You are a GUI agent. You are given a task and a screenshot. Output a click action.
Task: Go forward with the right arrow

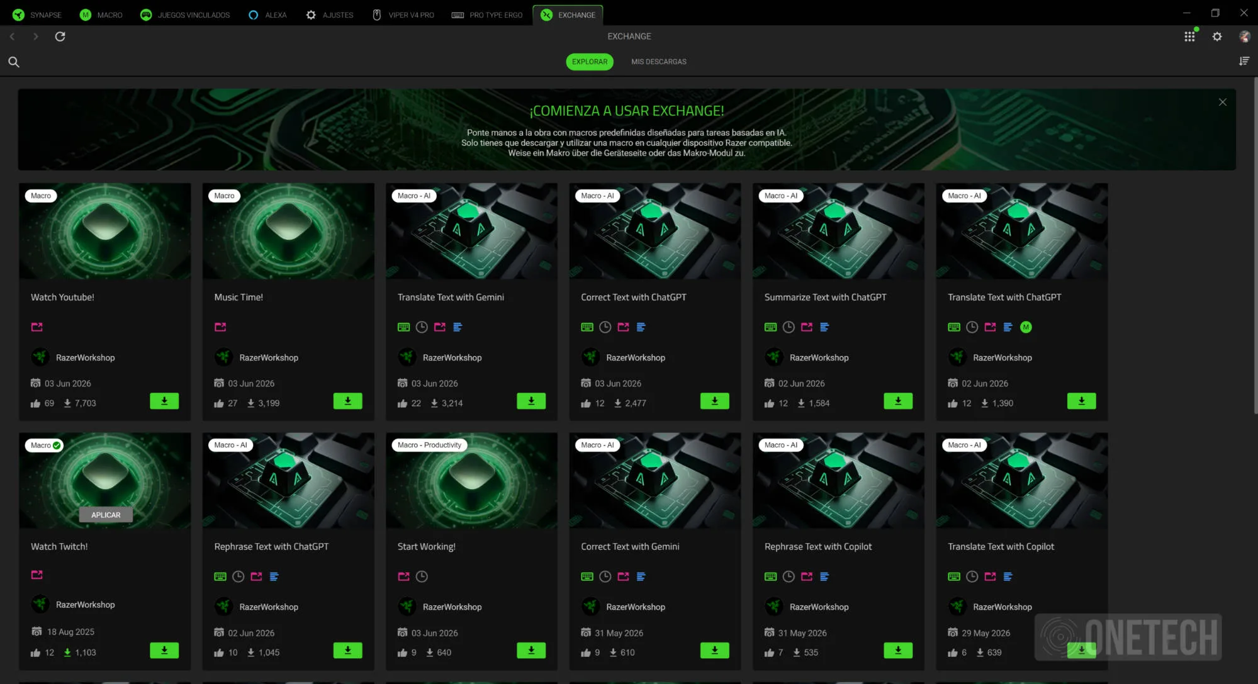(x=35, y=36)
